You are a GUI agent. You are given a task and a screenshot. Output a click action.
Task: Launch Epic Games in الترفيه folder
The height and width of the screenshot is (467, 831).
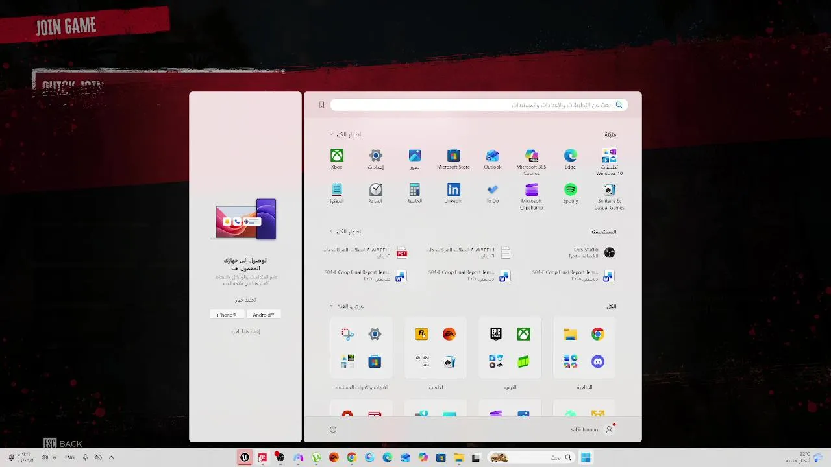pyautogui.click(x=496, y=334)
